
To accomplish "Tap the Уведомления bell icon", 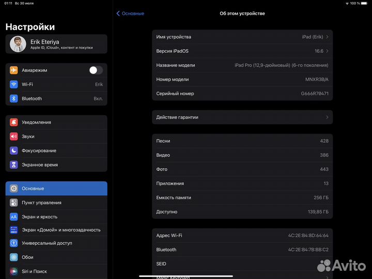I will (14, 122).
